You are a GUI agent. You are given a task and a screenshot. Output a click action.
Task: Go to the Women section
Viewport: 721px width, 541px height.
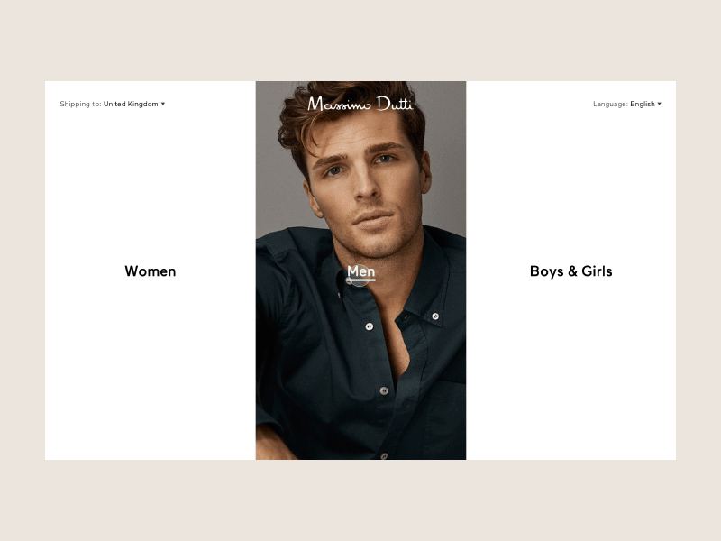tap(151, 271)
